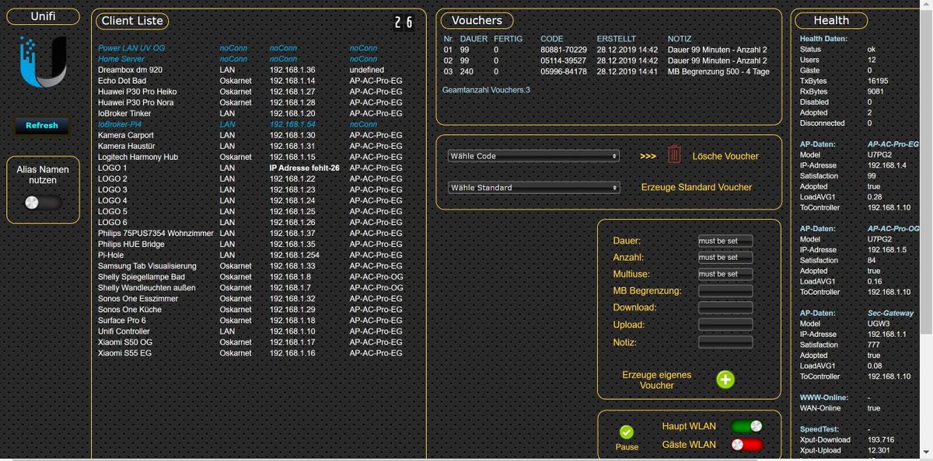Screen dimensions: 933x461
Task: Select client Power LAN UV OG
Action: tap(131, 48)
